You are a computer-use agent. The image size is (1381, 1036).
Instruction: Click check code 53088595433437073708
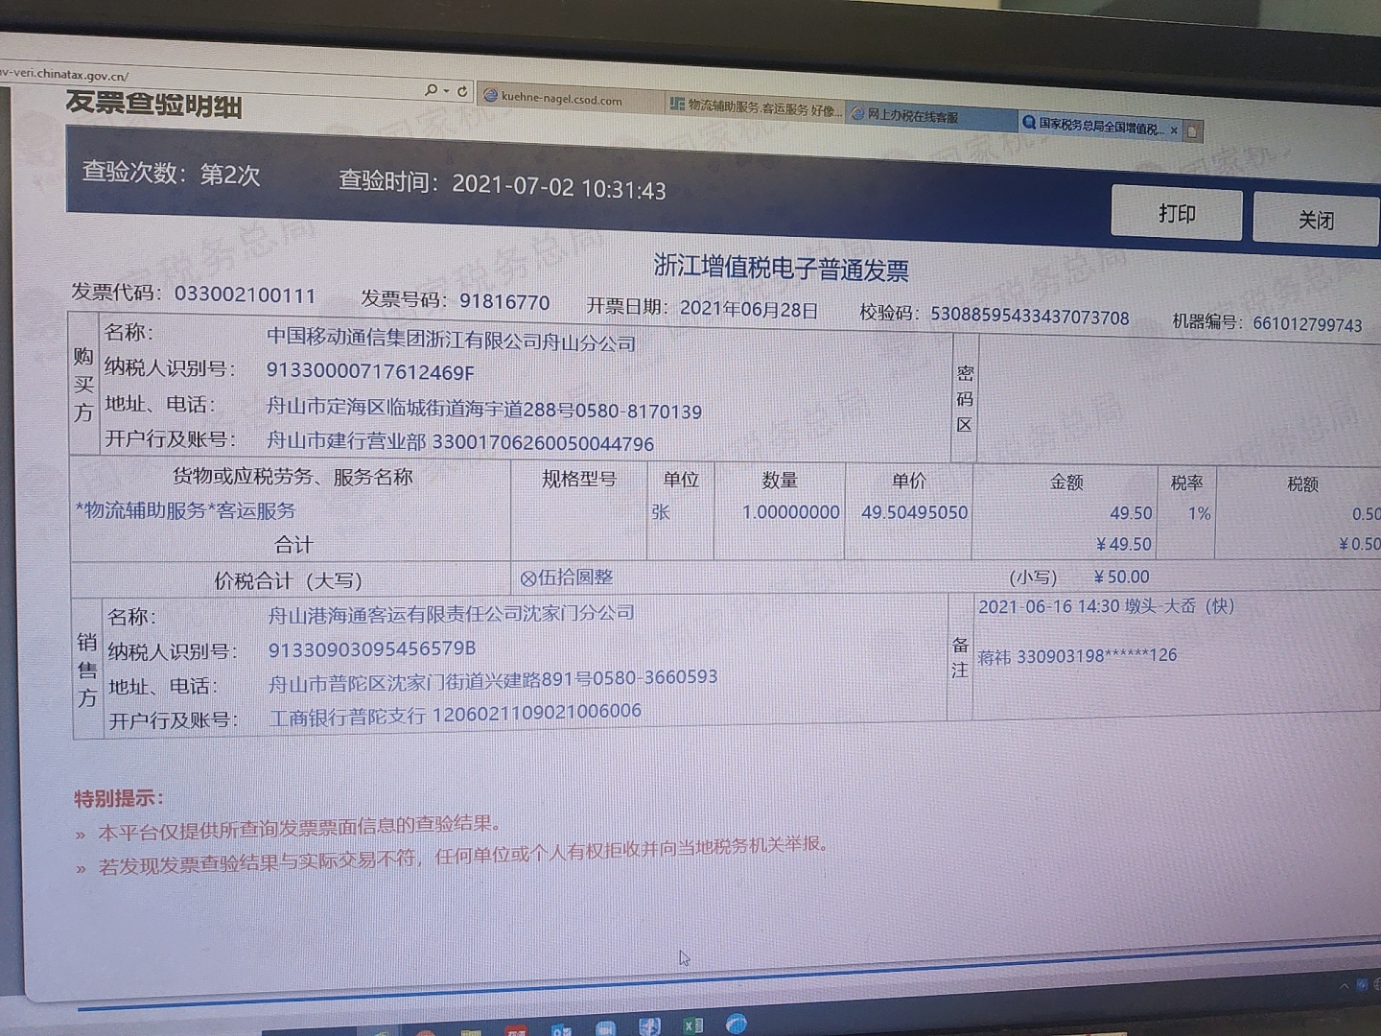coord(1029,317)
